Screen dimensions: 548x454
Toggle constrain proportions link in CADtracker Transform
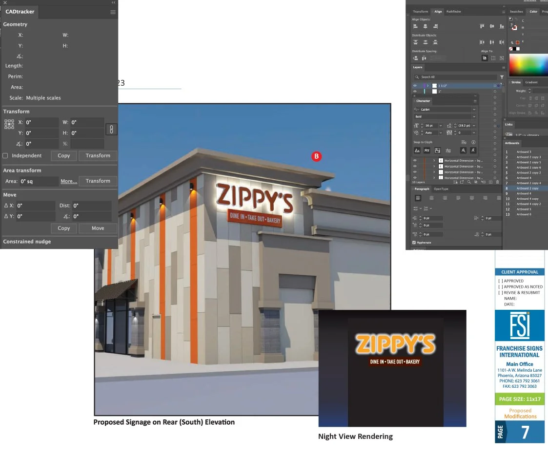111,130
